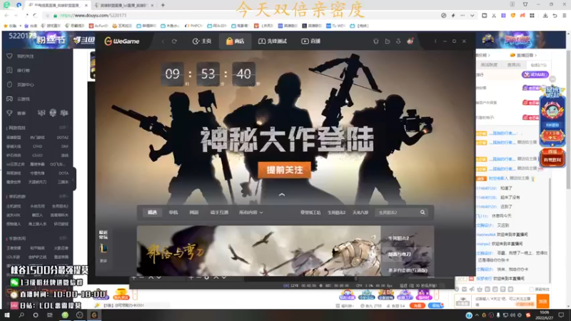This screenshot has height=321, width=571.
Task: Open the shield icon in the WeGame header
Action: point(376,41)
